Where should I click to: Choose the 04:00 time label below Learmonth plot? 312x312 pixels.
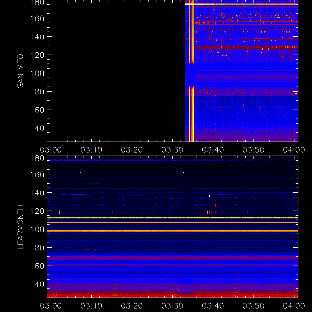(x=294, y=306)
